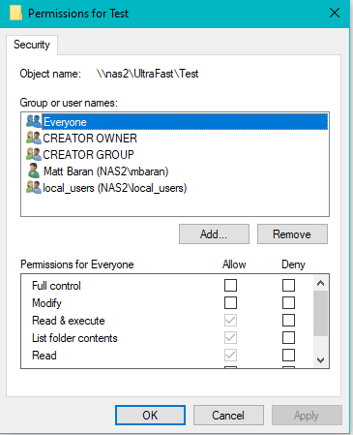
Task: Select the Everyone group icon
Action: (x=34, y=121)
